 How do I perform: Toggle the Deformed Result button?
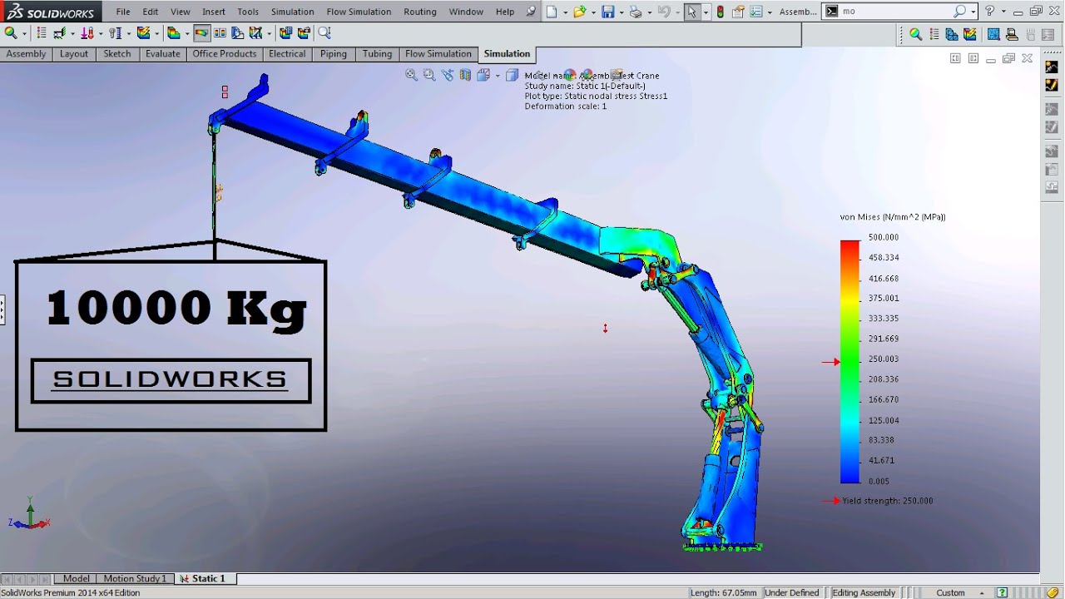[x=201, y=33]
